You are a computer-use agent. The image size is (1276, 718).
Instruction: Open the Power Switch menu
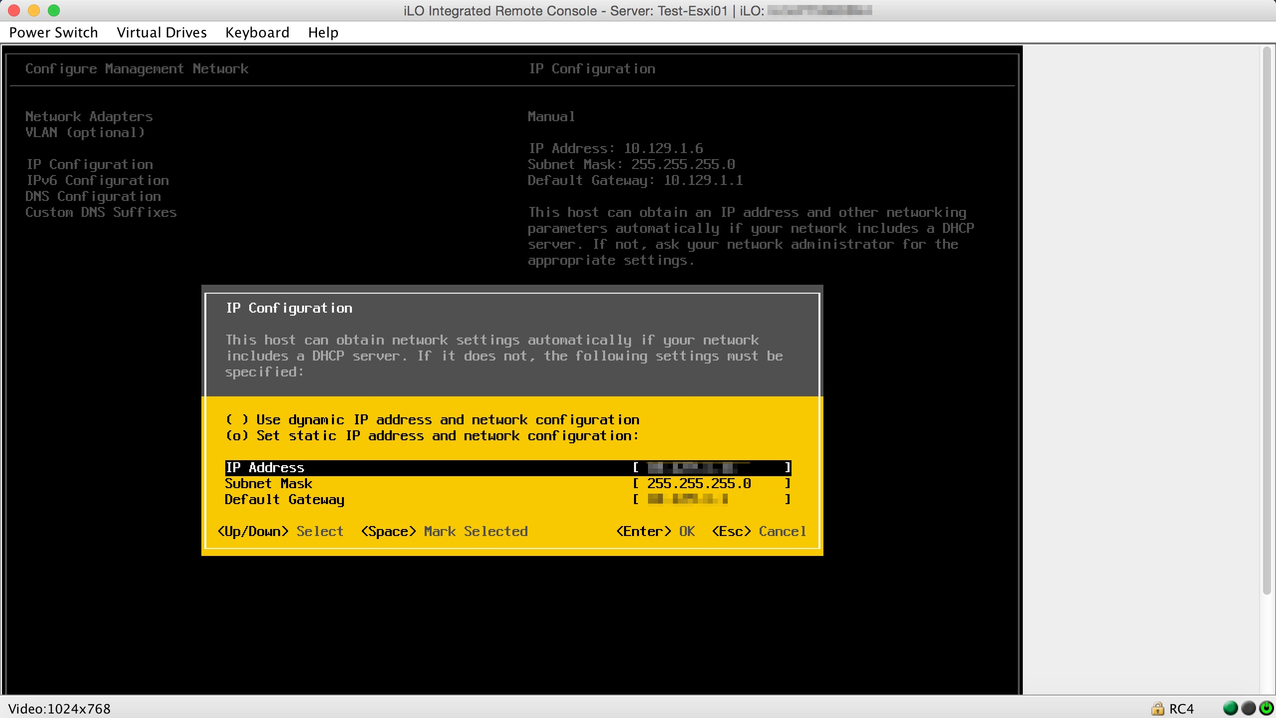pyautogui.click(x=53, y=32)
